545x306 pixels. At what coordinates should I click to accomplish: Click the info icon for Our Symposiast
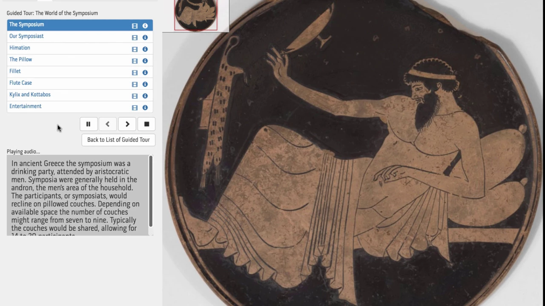point(145,37)
